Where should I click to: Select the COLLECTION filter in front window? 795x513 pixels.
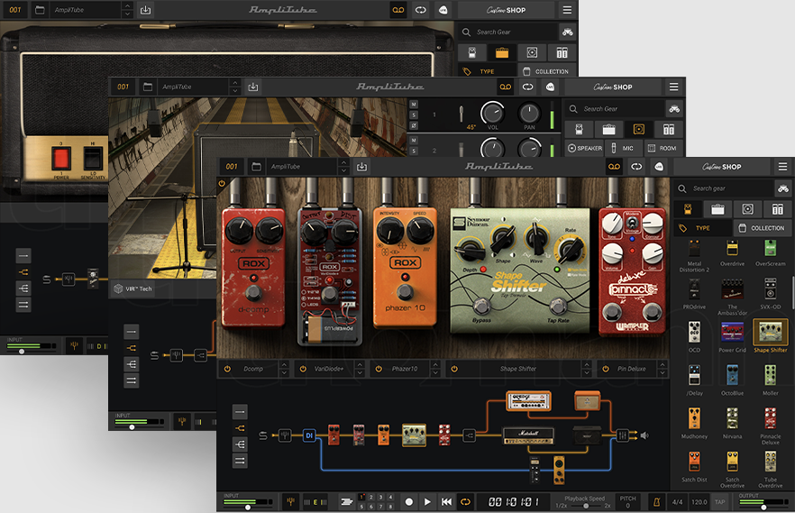pos(762,228)
